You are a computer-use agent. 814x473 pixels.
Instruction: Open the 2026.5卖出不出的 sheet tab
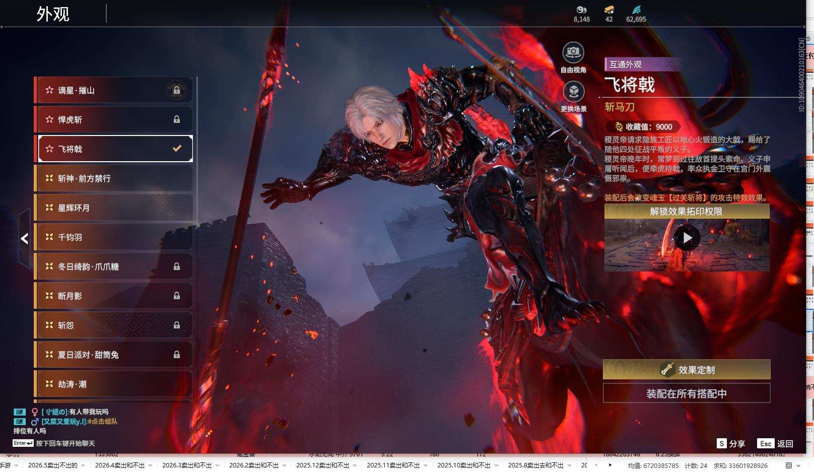tap(53, 465)
